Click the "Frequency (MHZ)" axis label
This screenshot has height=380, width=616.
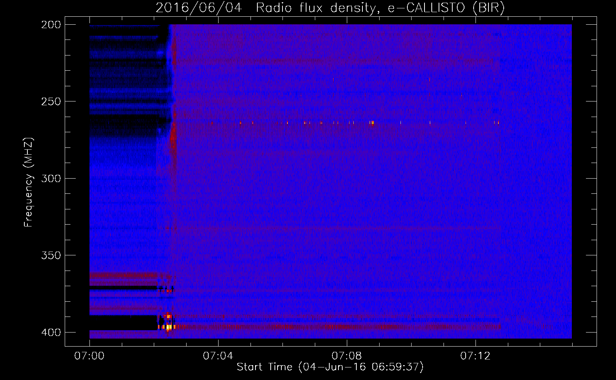[x=29, y=182]
